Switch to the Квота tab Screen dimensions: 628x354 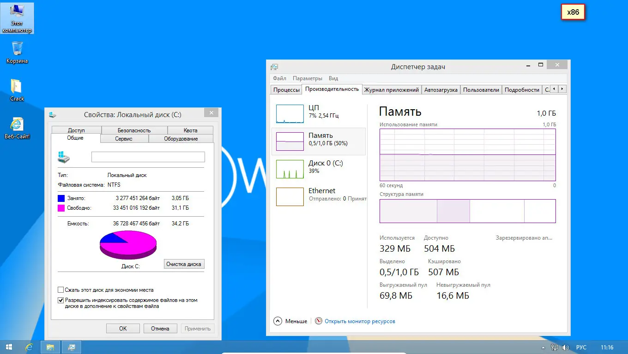[x=190, y=130]
